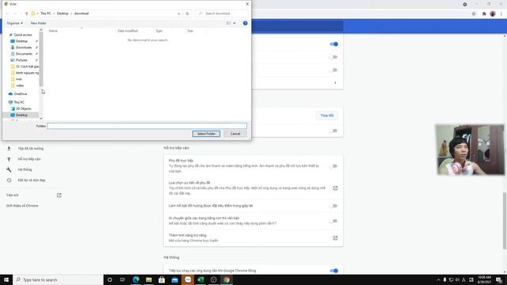Click the Select Folder button
The image size is (507, 285).
click(x=206, y=134)
